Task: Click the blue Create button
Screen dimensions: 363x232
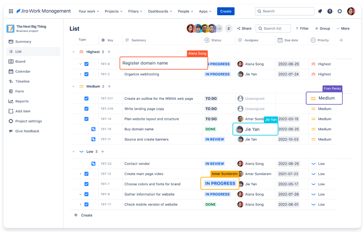Action: 226,11
